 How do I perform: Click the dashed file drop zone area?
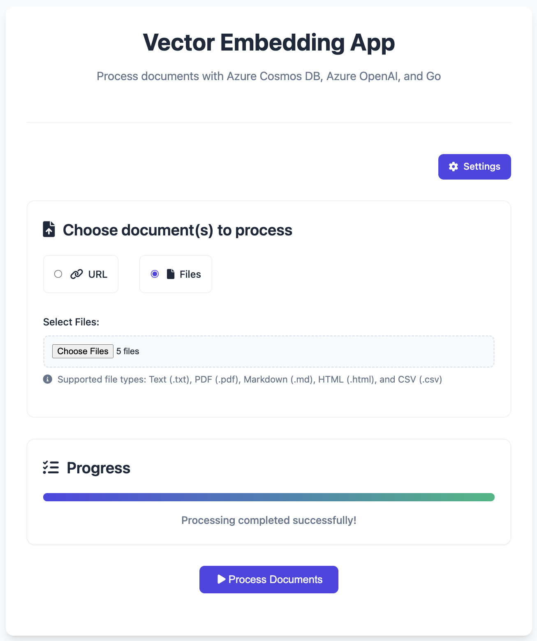[269, 352]
